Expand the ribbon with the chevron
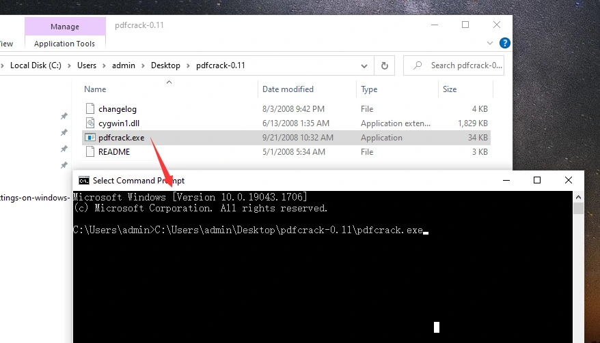 (x=490, y=43)
